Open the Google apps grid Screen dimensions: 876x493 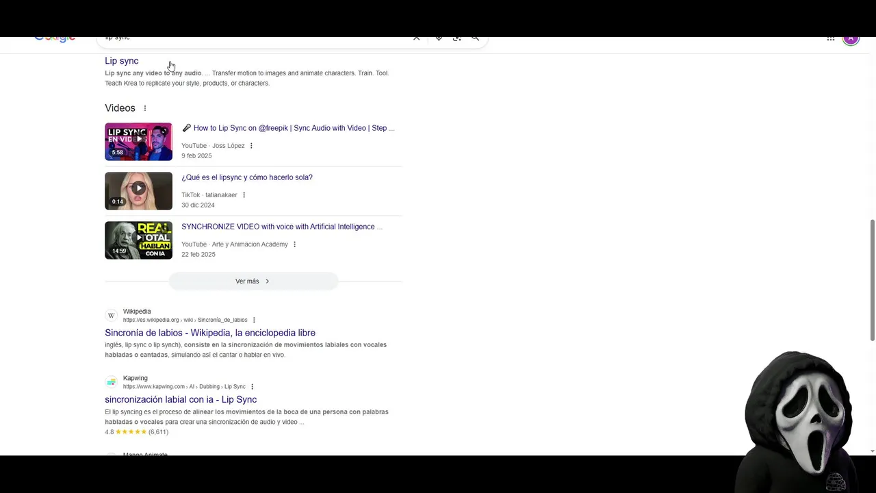click(830, 39)
